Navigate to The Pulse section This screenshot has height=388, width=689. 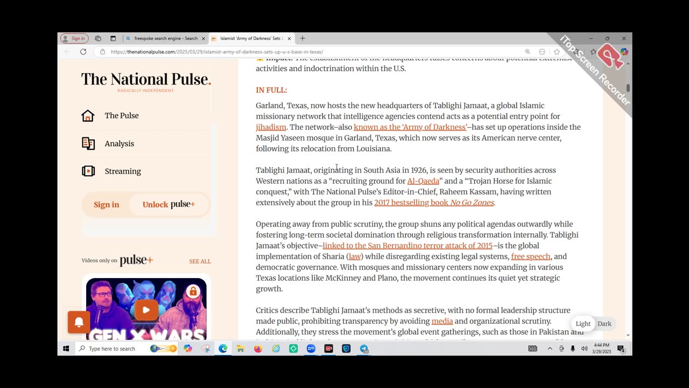click(122, 115)
